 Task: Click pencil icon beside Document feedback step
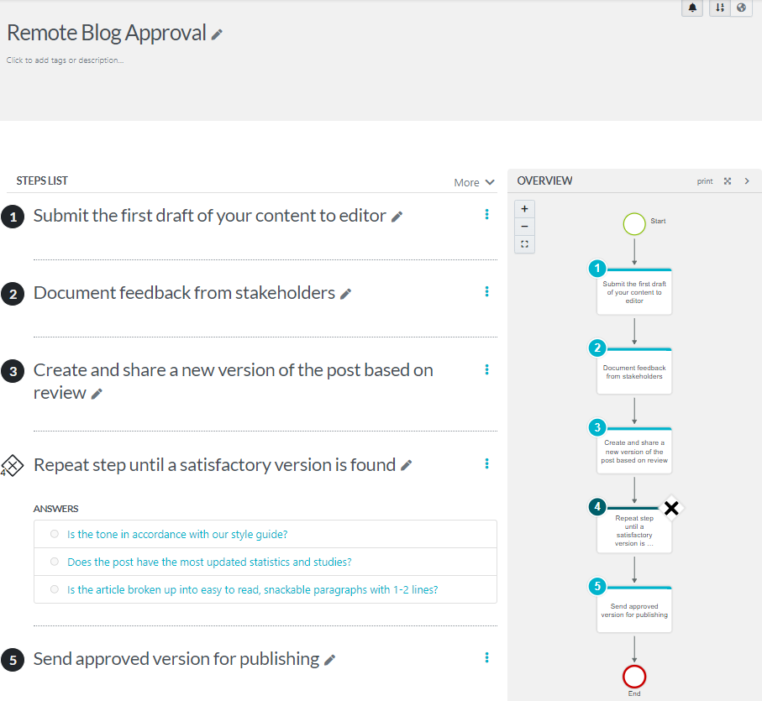(345, 294)
